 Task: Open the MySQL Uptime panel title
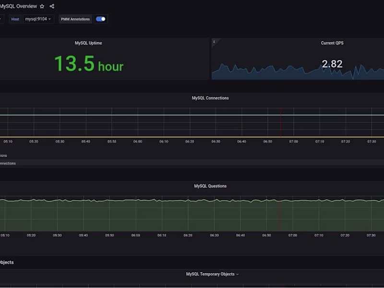tap(88, 43)
